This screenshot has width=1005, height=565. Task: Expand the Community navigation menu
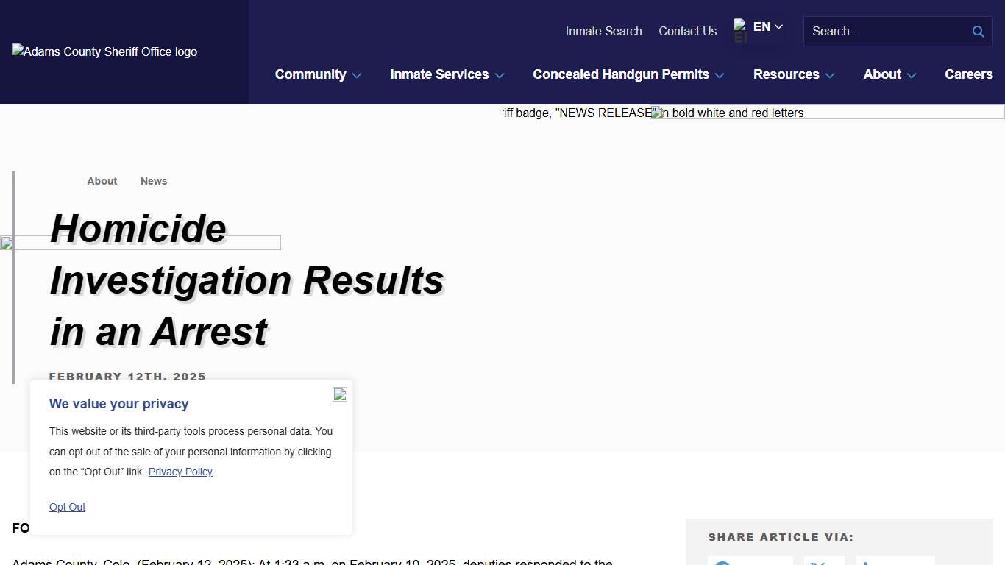click(318, 74)
